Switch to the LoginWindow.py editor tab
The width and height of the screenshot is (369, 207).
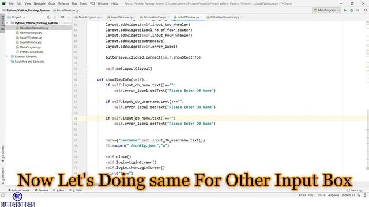pyautogui.click(x=122, y=17)
